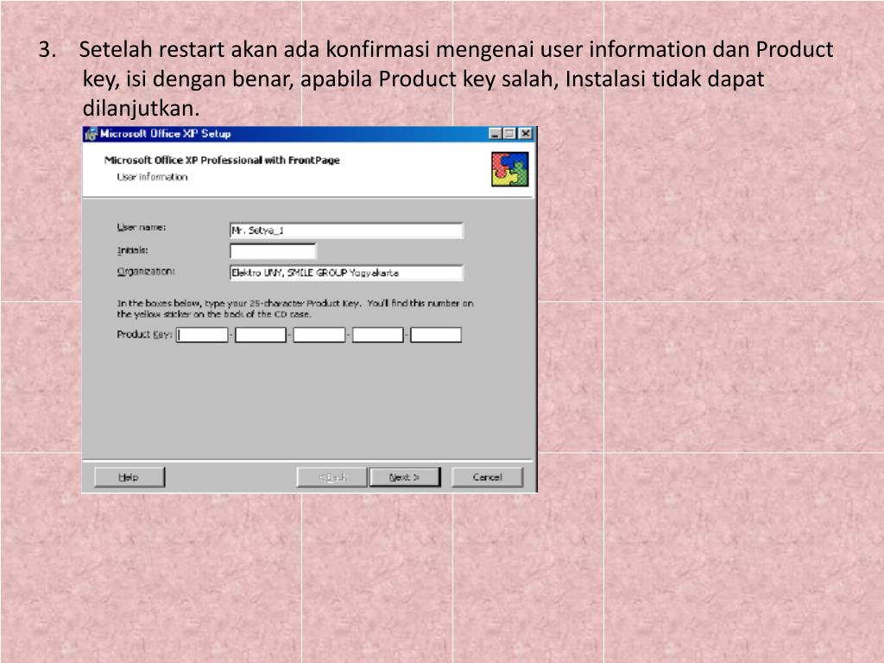Minimize the Microsoft Office XP Setup window
The width and height of the screenshot is (884, 663).
[495, 134]
